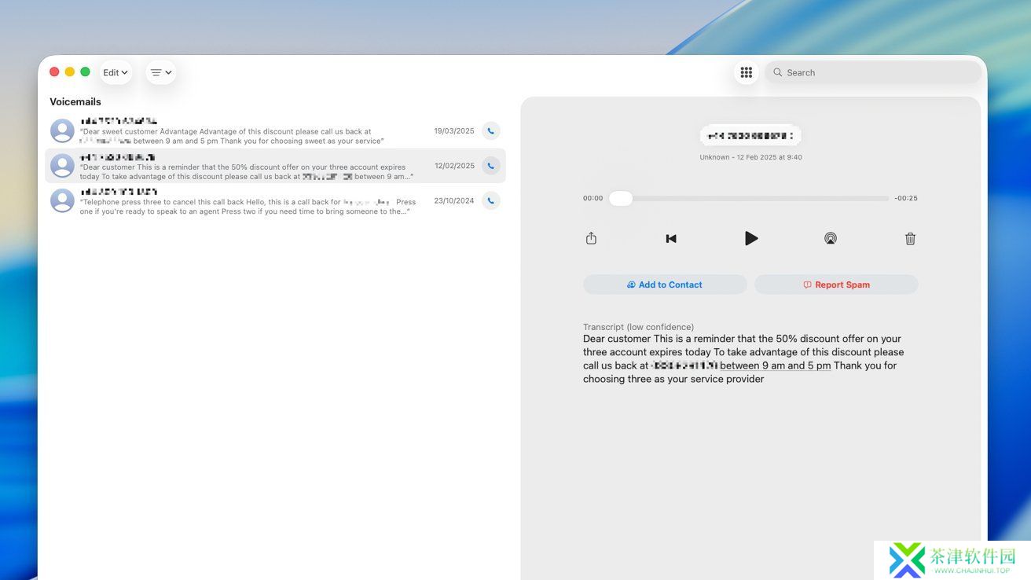
Task: Select the voicemail dated 12/02/2025
Action: [275, 166]
